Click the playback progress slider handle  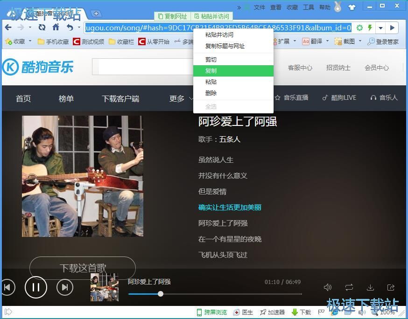(161, 294)
